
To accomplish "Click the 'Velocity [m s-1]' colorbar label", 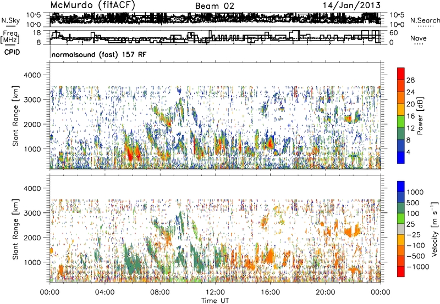I will click(435, 229).
